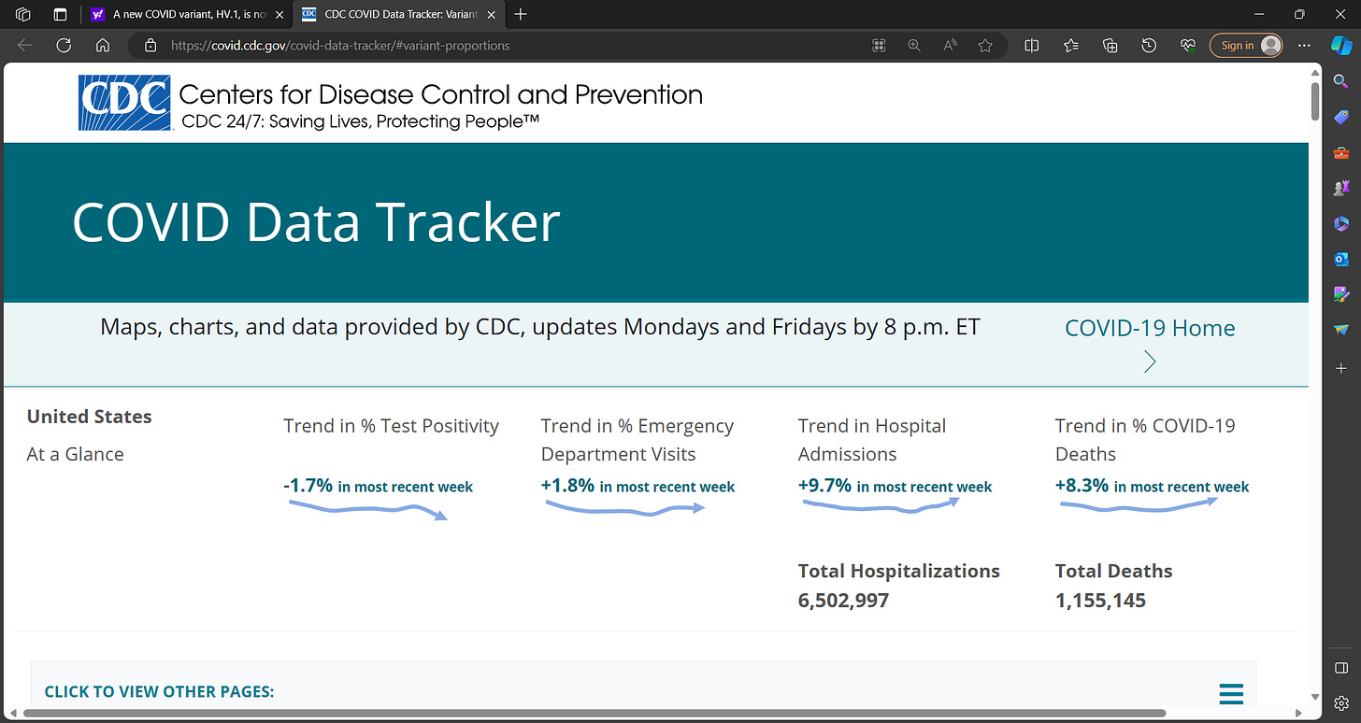The width and height of the screenshot is (1361, 723).
Task: Close the Yahoo HV.1 variant tab
Action: click(279, 15)
